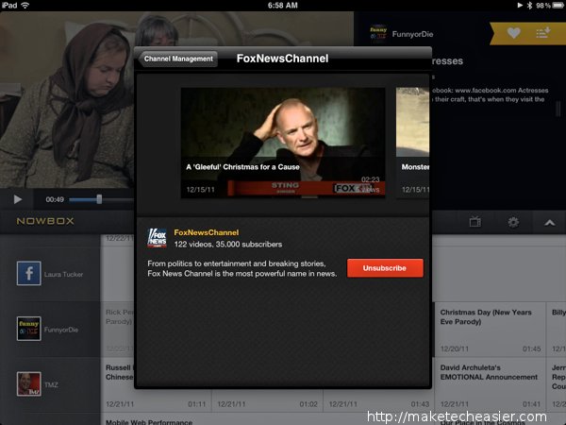Image resolution: width=566 pixels, height=425 pixels.
Task: Unsubscribe from FoxNewsChannel
Action: pyautogui.click(x=385, y=268)
